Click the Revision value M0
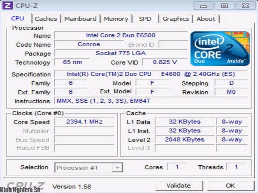The image size is (258, 193). (x=231, y=92)
